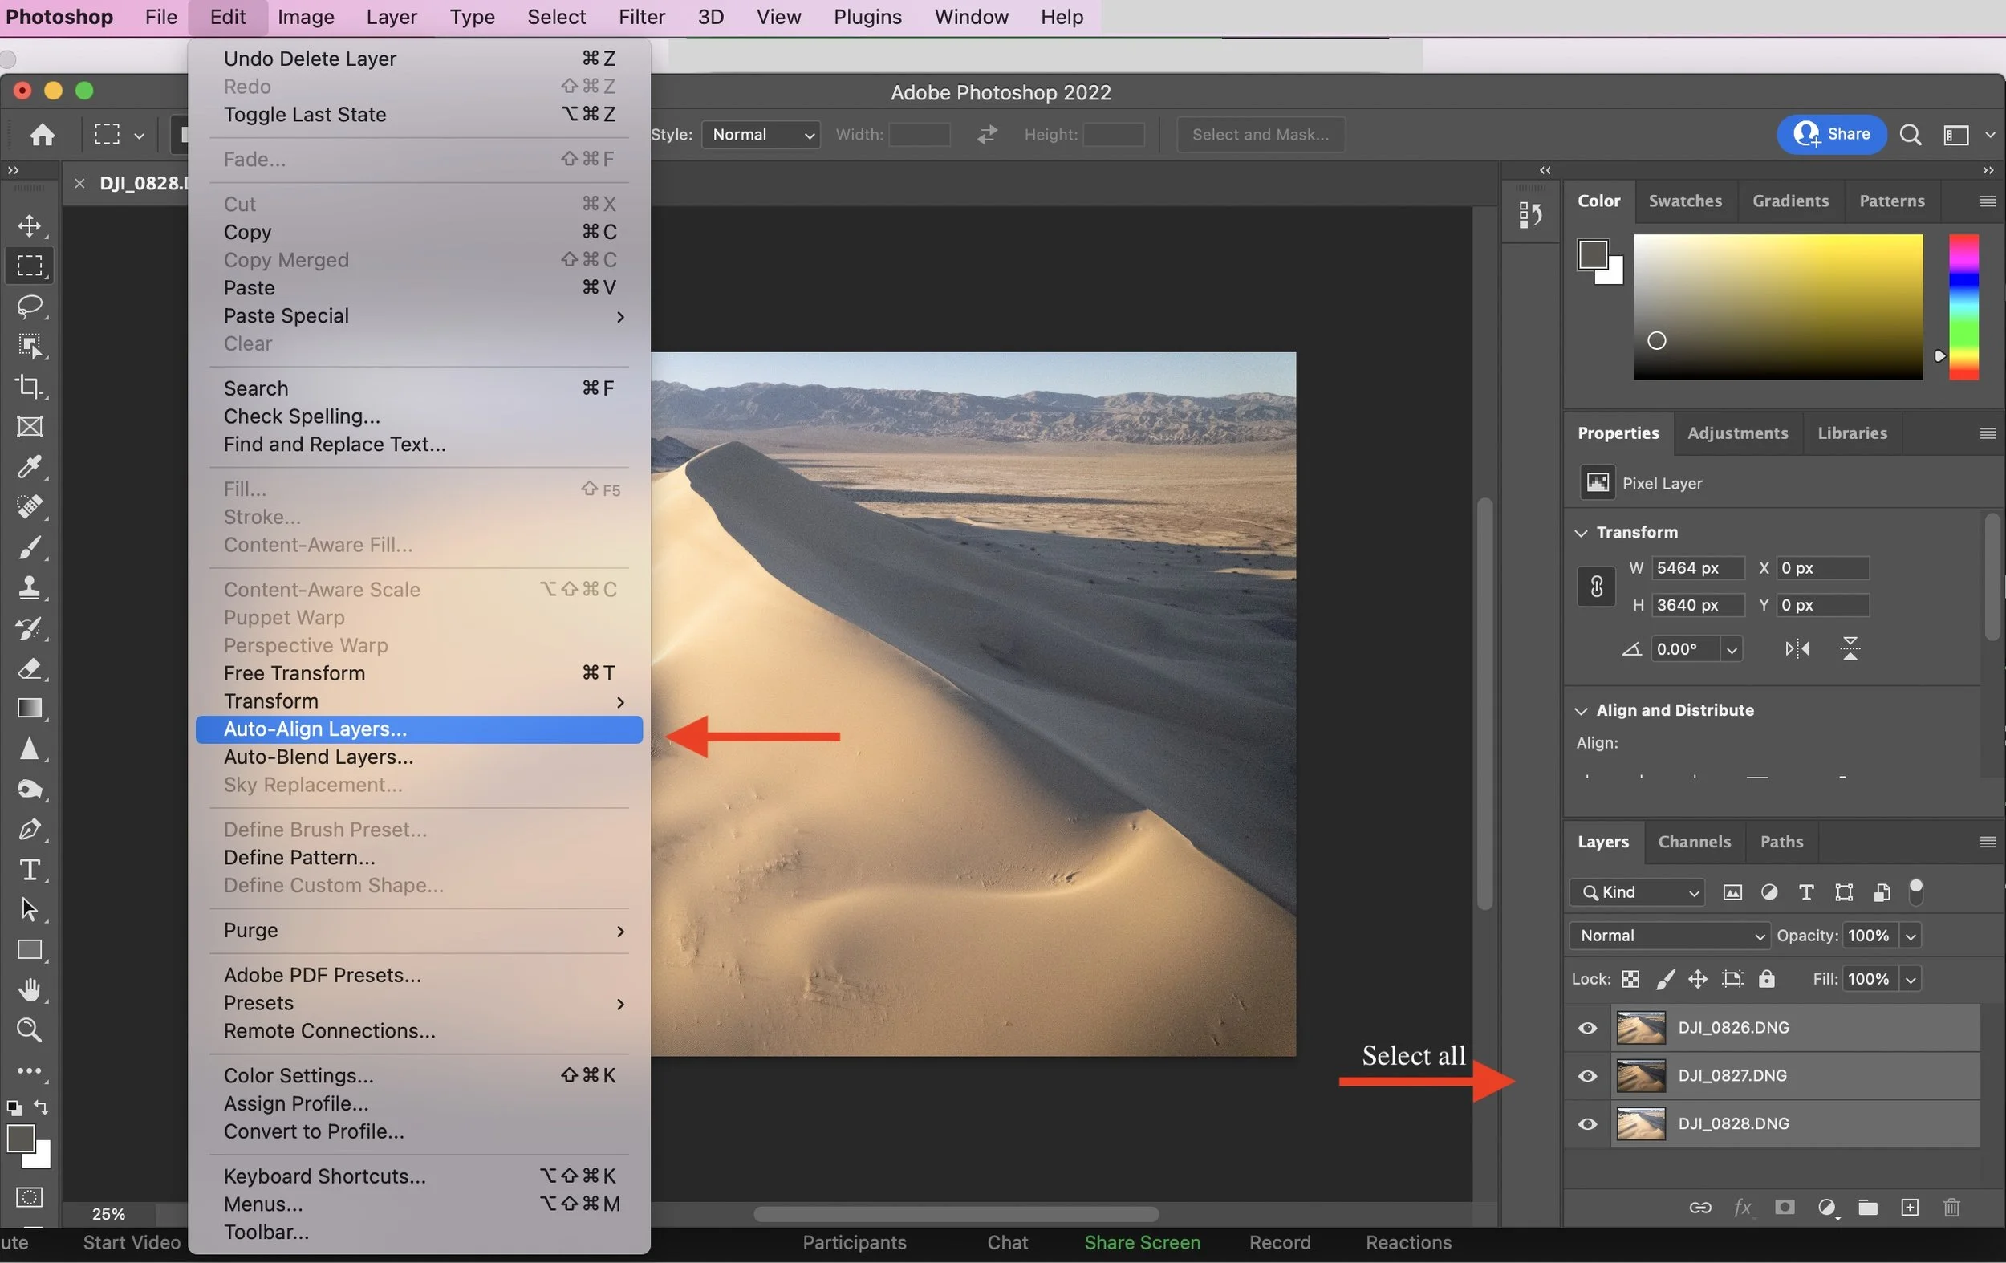The width and height of the screenshot is (2006, 1263).
Task: Toggle visibility of DJI_0828.DNG layer
Action: [1587, 1123]
